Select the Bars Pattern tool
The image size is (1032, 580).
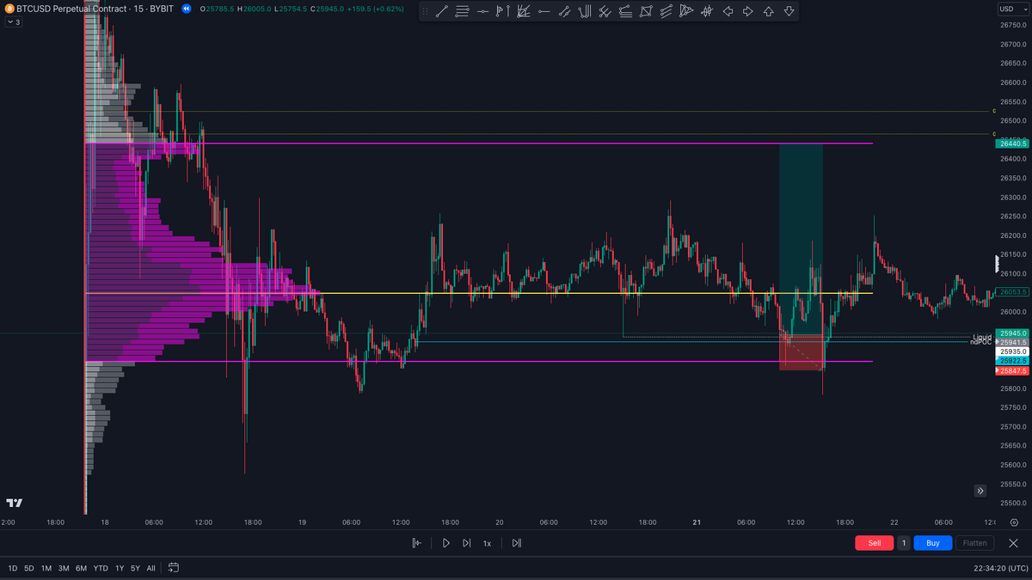click(707, 12)
